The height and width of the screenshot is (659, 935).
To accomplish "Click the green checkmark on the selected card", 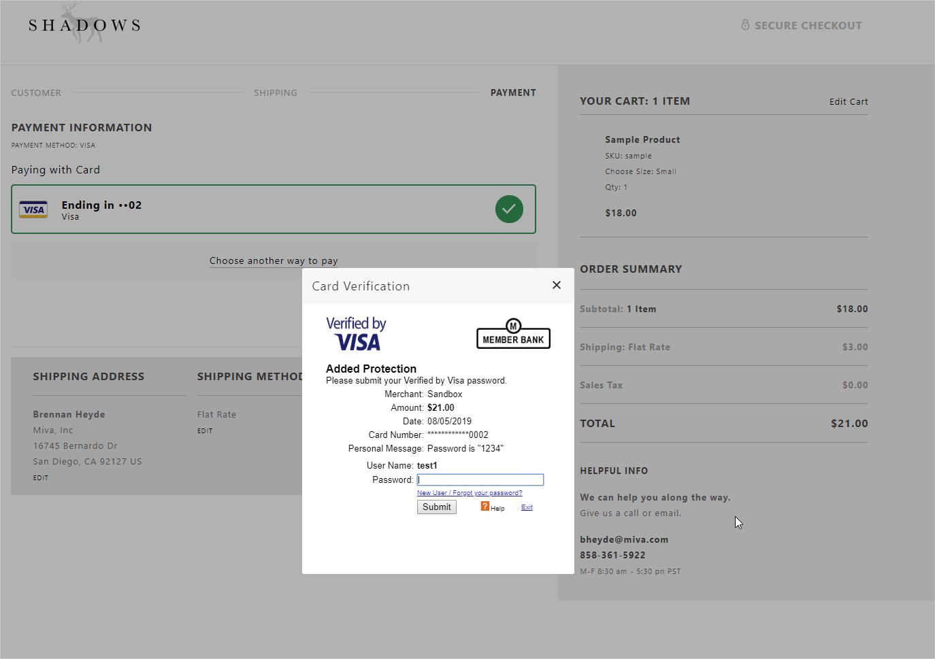I will click(509, 209).
